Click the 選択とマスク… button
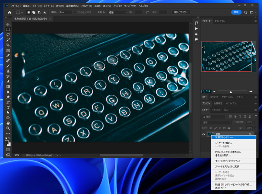Viewport: 262px width, 194px height. [x=180, y=12]
